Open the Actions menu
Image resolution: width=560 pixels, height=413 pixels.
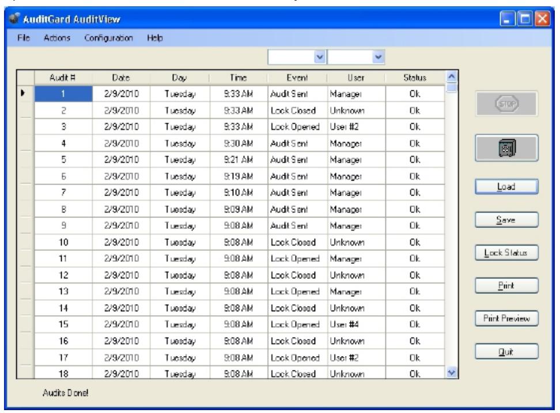tap(57, 38)
